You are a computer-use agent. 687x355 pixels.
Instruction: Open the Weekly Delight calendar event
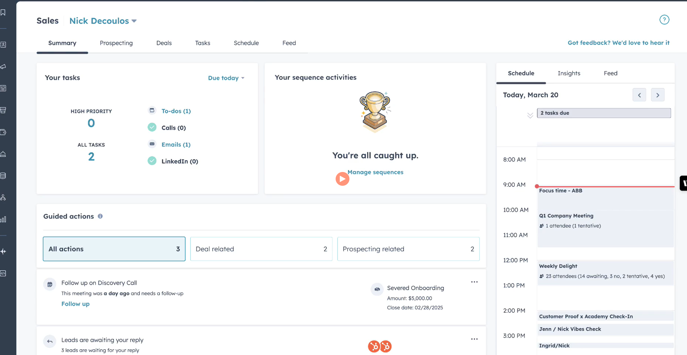pyautogui.click(x=606, y=273)
